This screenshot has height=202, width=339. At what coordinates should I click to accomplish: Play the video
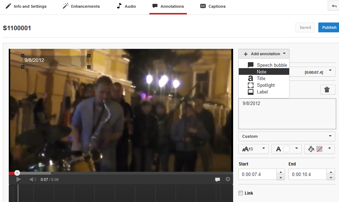point(19,180)
